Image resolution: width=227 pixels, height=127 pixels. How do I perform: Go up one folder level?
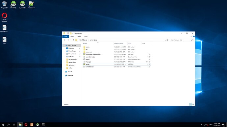pos(73,40)
